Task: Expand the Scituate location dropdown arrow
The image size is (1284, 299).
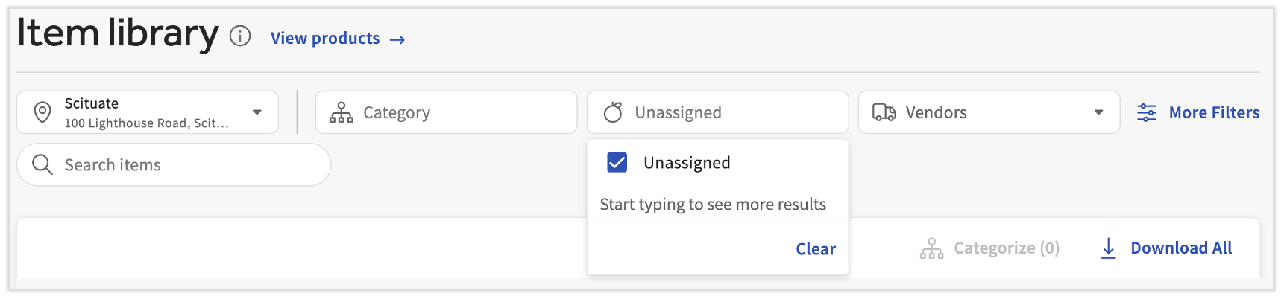Action: (x=257, y=112)
